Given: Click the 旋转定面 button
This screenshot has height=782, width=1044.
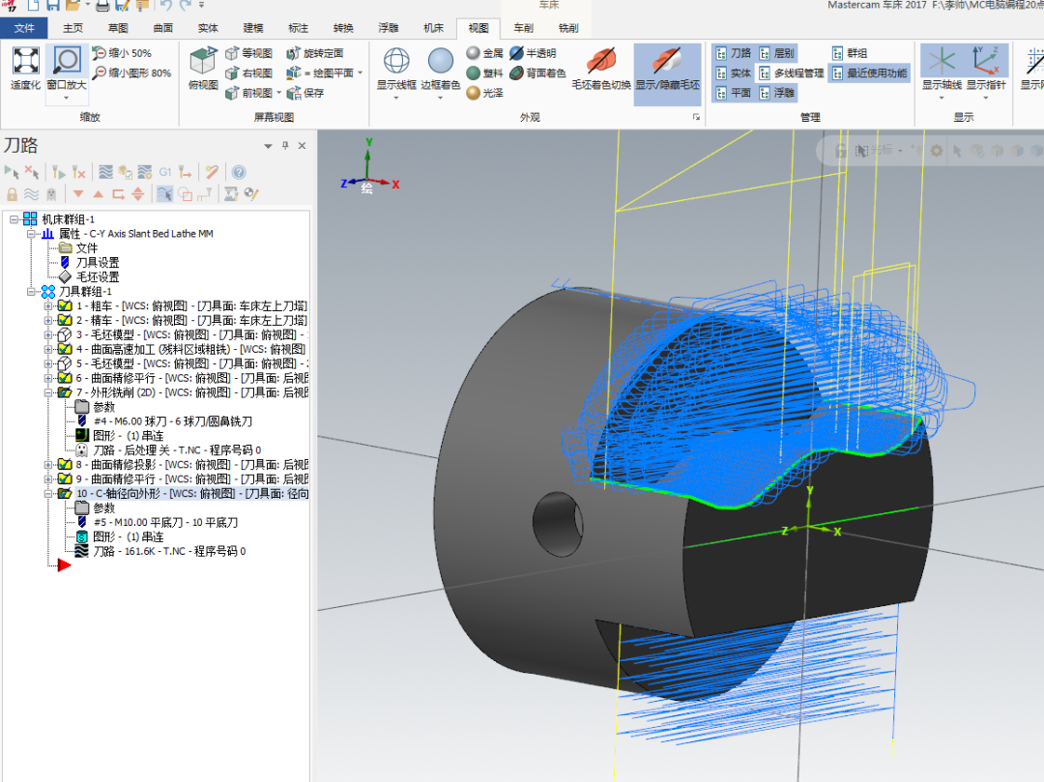Looking at the screenshot, I should 315,53.
